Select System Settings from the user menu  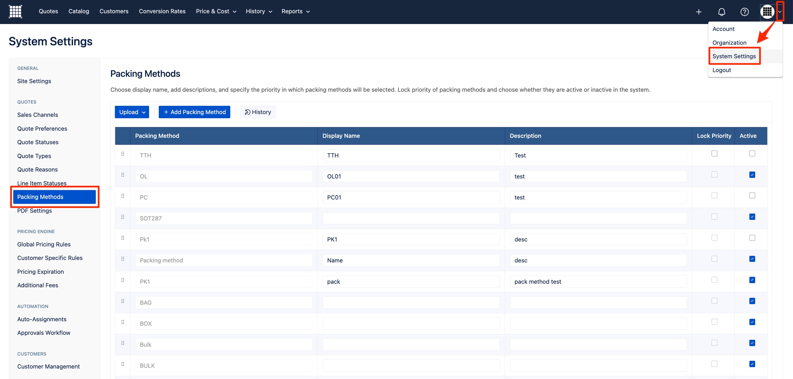click(x=734, y=56)
